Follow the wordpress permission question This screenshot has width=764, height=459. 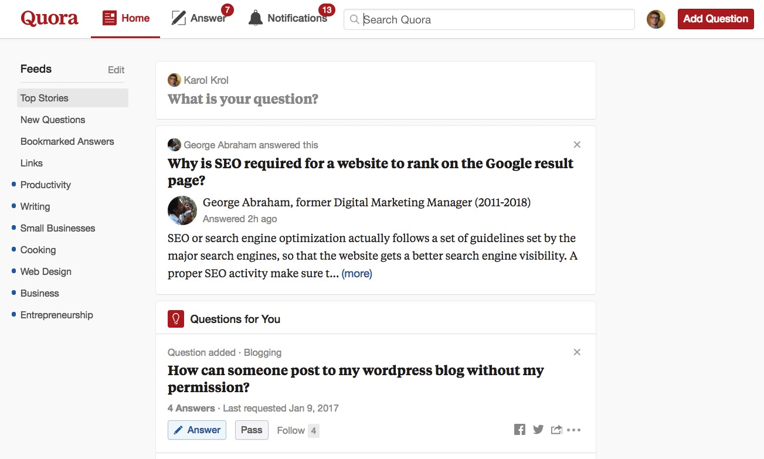[x=290, y=430]
